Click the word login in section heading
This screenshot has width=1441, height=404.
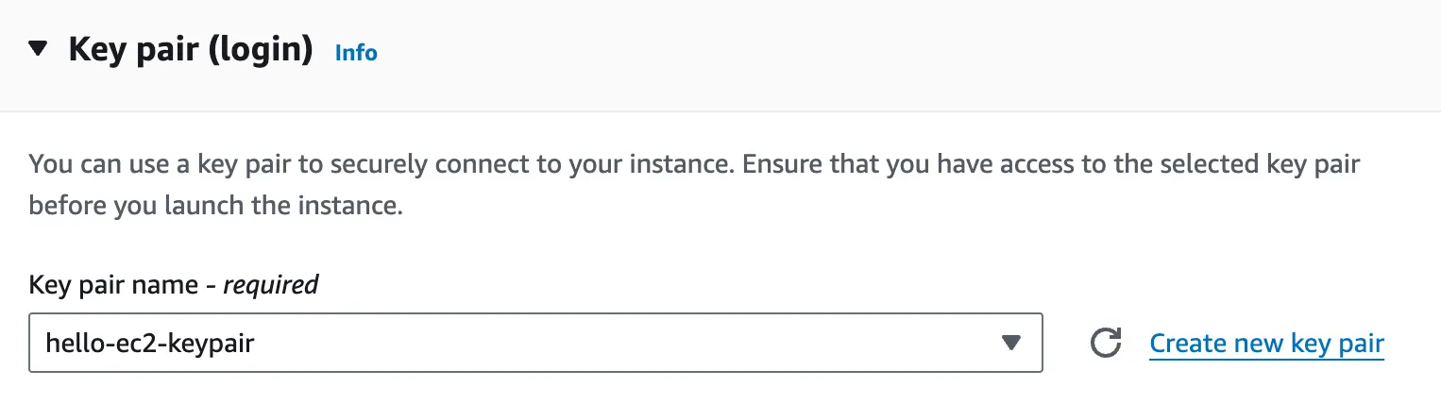(260, 50)
